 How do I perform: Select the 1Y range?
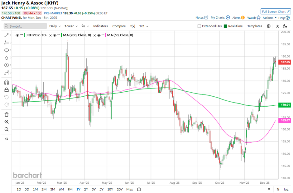[78, 189]
